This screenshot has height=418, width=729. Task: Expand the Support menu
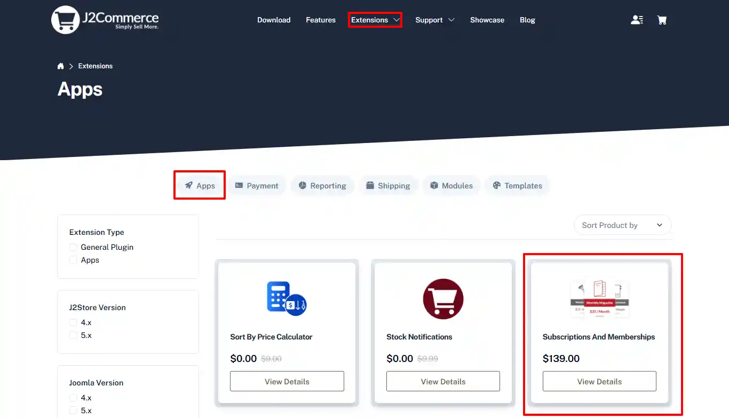(x=435, y=20)
